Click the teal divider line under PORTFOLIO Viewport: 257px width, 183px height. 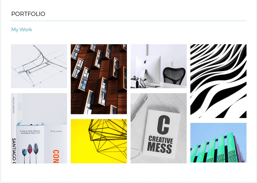[x=129, y=21]
